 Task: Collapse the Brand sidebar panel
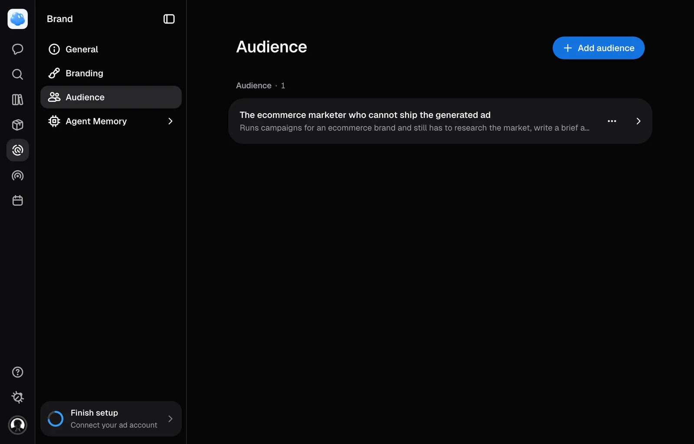(169, 19)
